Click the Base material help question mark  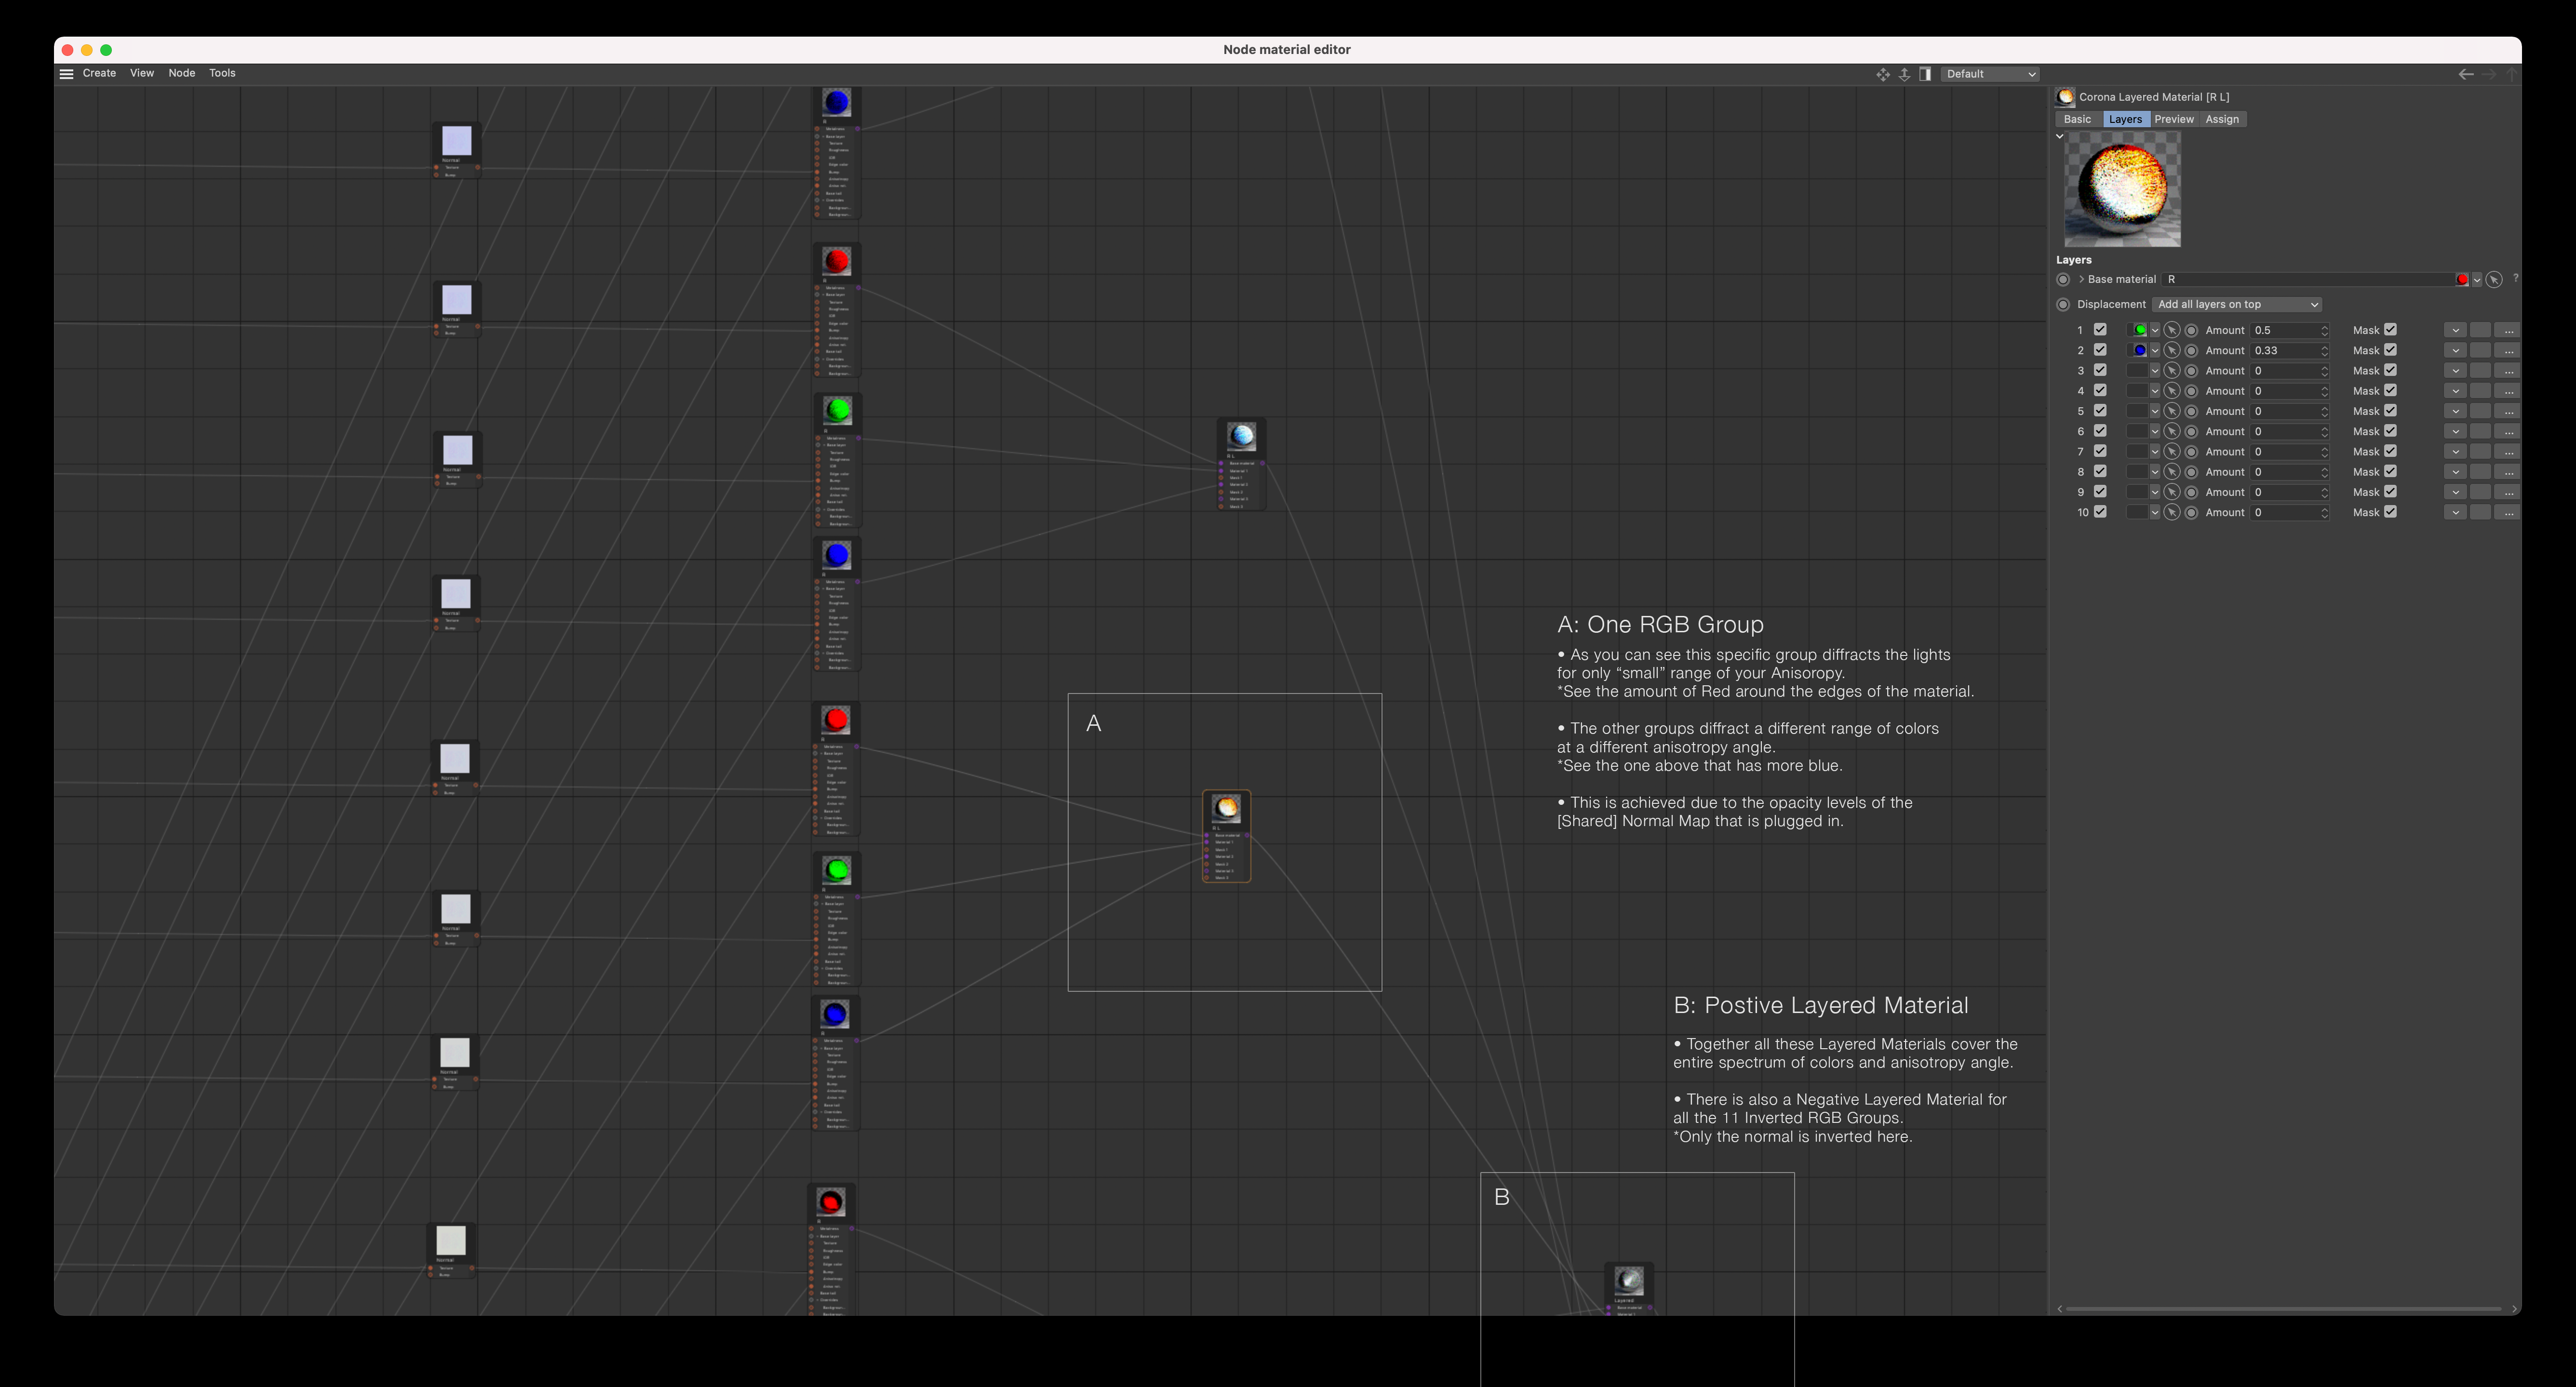pyautogui.click(x=2516, y=279)
